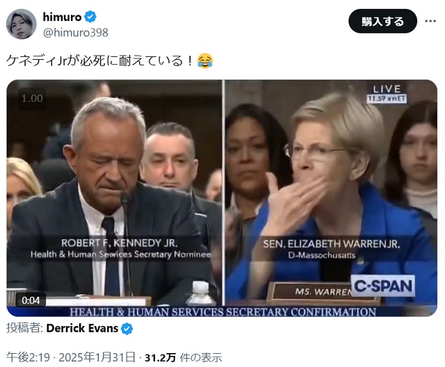The width and height of the screenshot is (445, 367).
Task: Open the 午後2:19 timestamp link
Action: pos(28,357)
